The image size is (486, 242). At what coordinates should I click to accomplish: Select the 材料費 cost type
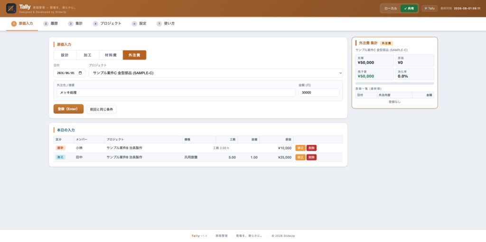point(111,55)
